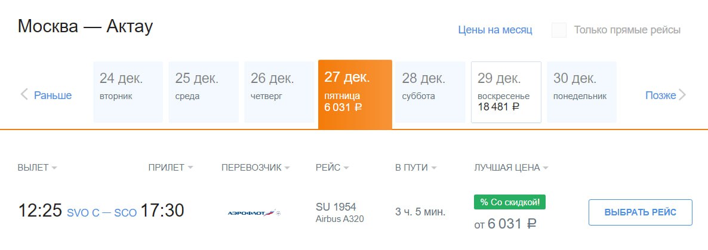Image resolution: width=708 pixels, height=250 pixels.
Task: Enable the Только прямые рейсы checkbox
Action: [559, 30]
